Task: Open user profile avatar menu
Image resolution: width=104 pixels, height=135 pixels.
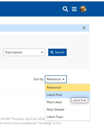Action: click(83, 9)
